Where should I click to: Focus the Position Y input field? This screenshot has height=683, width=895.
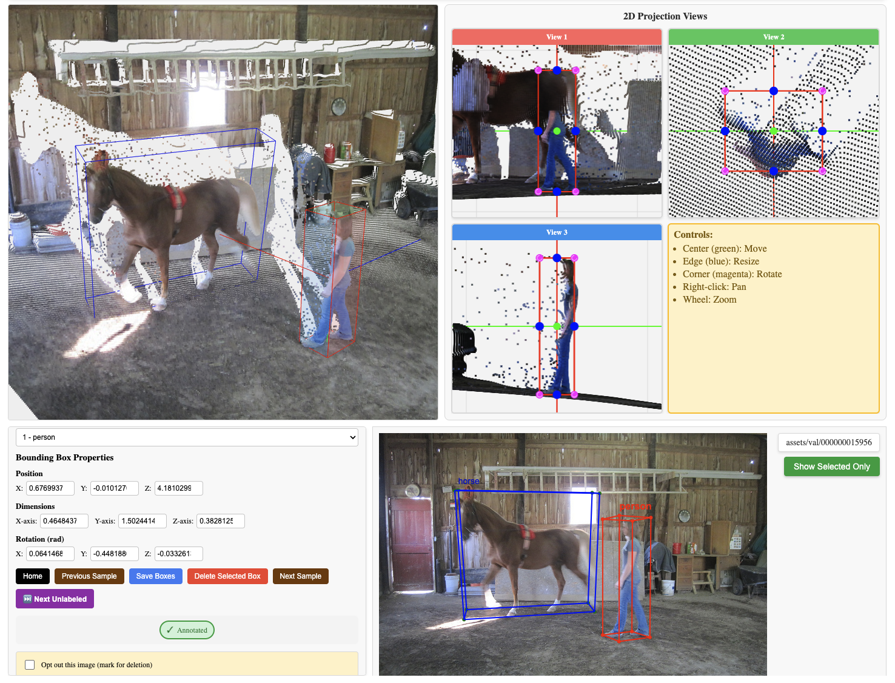coord(115,488)
